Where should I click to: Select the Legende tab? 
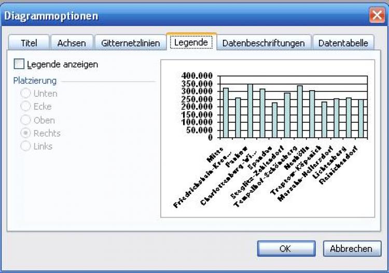click(x=191, y=42)
